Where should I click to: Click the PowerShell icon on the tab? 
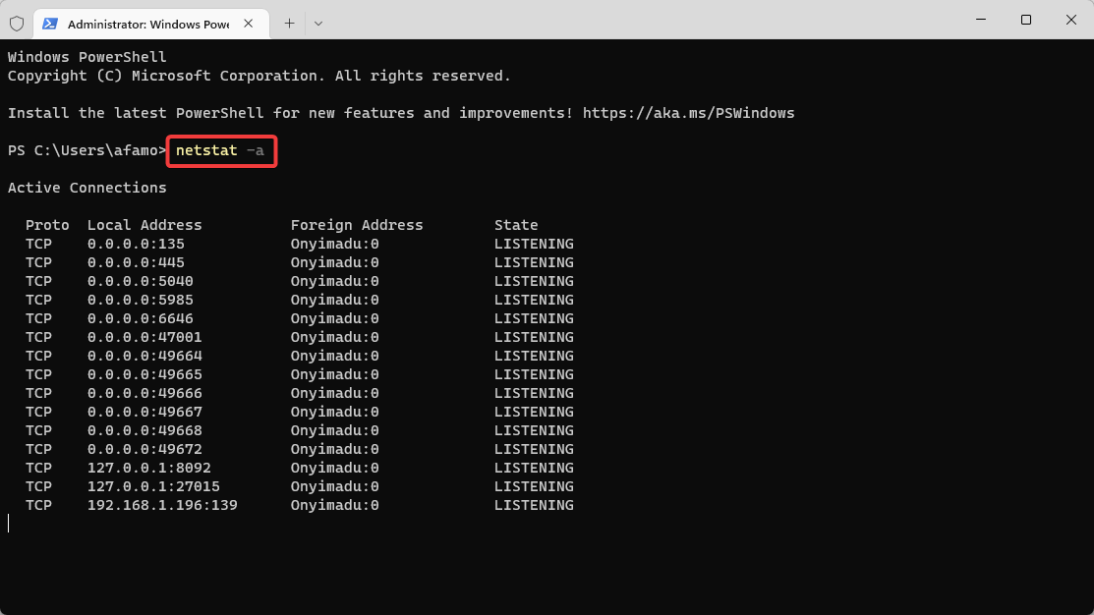(49, 24)
